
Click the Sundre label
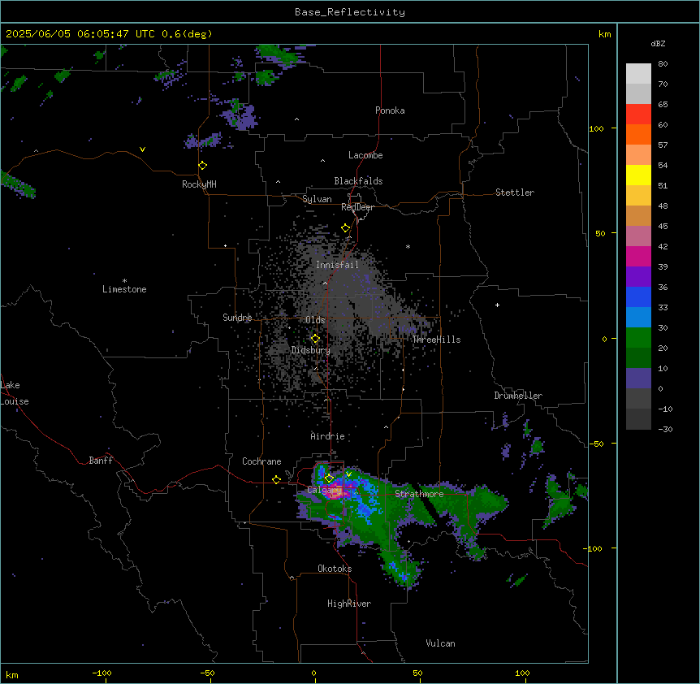point(237,318)
